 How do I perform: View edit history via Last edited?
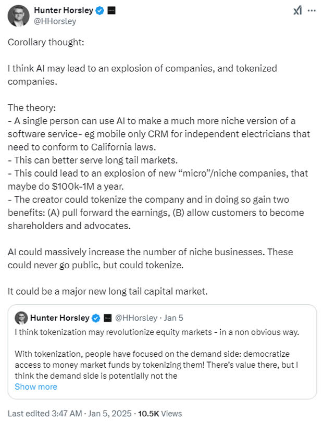pyautogui.click(x=29, y=414)
